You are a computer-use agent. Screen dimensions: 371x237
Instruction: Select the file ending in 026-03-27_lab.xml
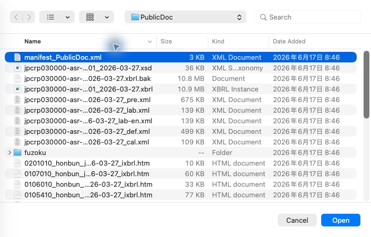coord(87,110)
